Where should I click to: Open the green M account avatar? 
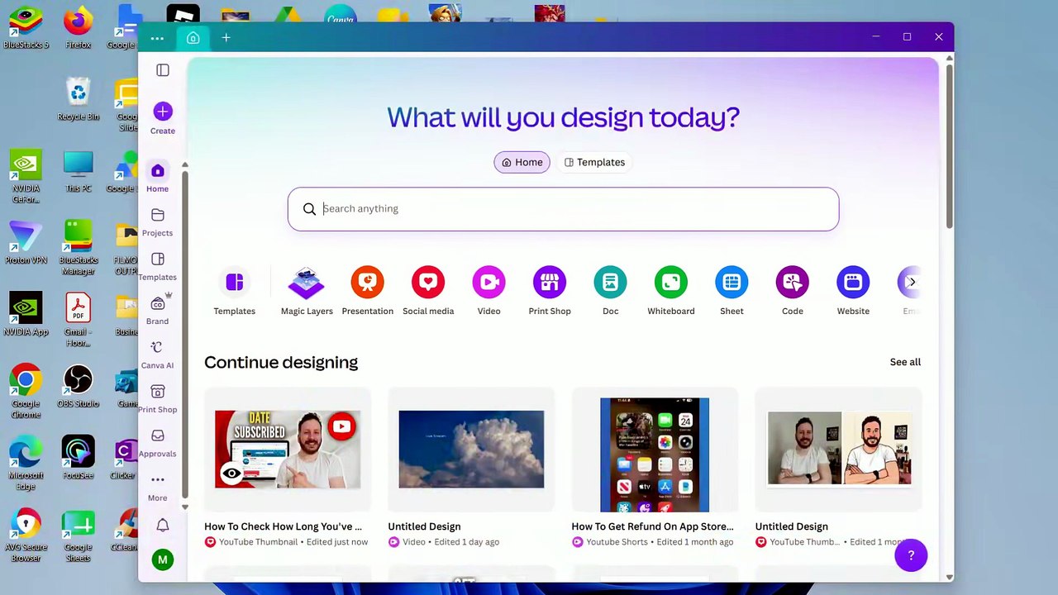[x=163, y=559]
